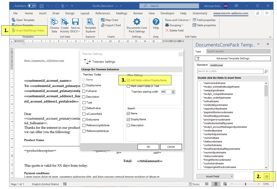Viewport: 277px width, 189px height.
Task: Click Map Chart in ribbon
Action: [x=109, y=20]
